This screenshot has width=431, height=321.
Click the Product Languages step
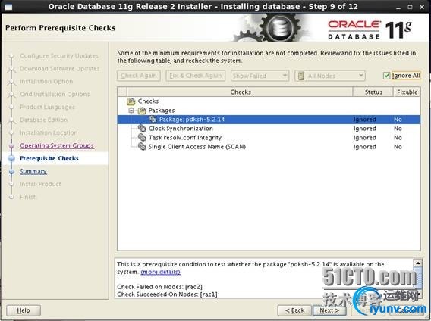[47, 107]
